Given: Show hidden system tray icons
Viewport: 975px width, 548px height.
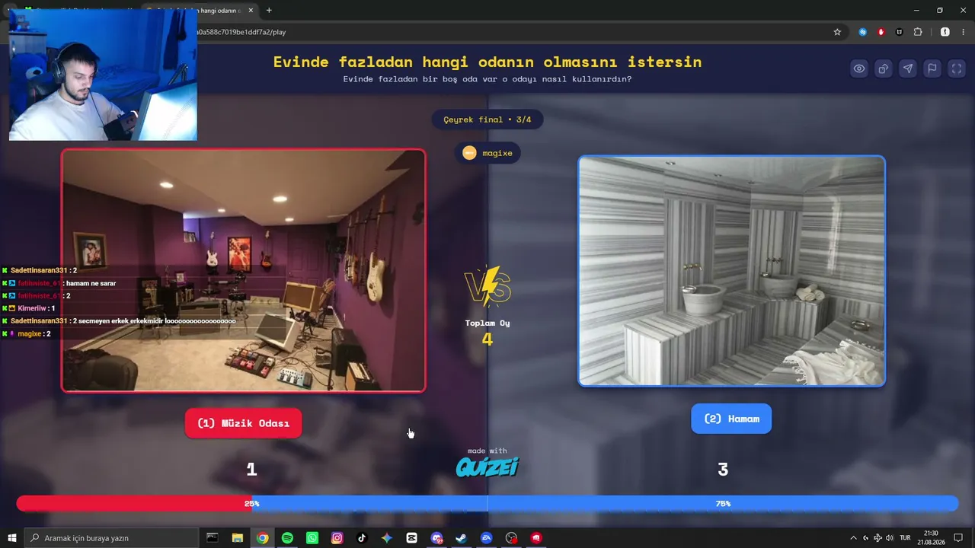Looking at the screenshot, I should click(x=853, y=538).
